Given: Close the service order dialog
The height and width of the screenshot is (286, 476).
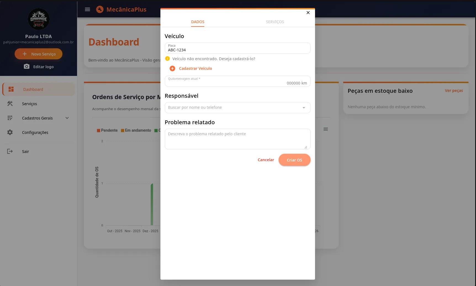Looking at the screenshot, I should [x=308, y=13].
